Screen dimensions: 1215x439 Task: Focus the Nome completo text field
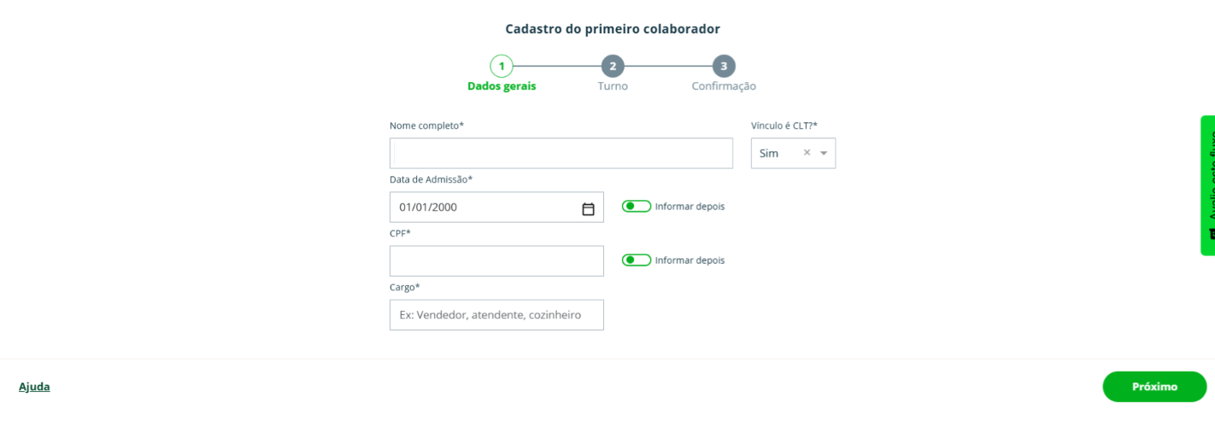tap(561, 154)
